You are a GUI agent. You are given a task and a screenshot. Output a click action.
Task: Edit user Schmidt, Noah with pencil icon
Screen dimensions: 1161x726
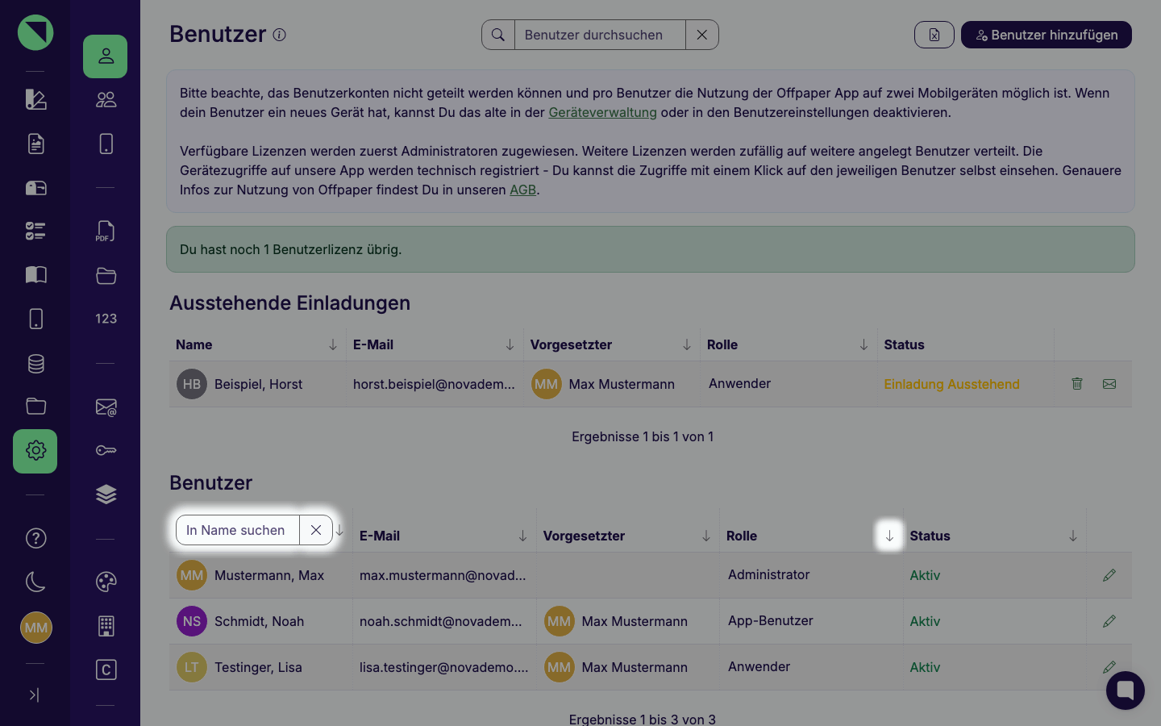pyautogui.click(x=1109, y=621)
